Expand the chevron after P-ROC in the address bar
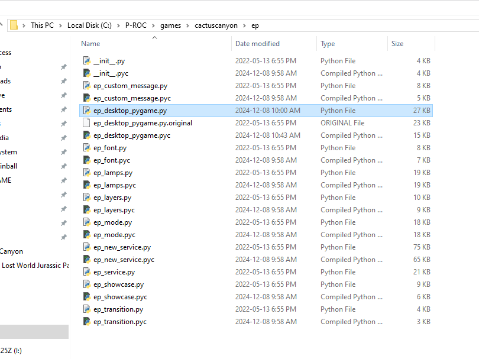Image resolution: width=479 pixels, height=359 pixels. (153, 25)
